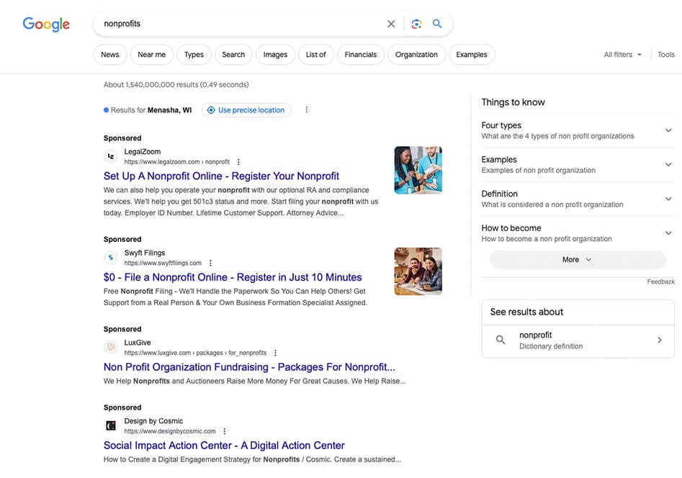Screen dimensions: 682x478
Task: Open three-dot menu beside Design by Cosmic URL
Action: pos(225,431)
